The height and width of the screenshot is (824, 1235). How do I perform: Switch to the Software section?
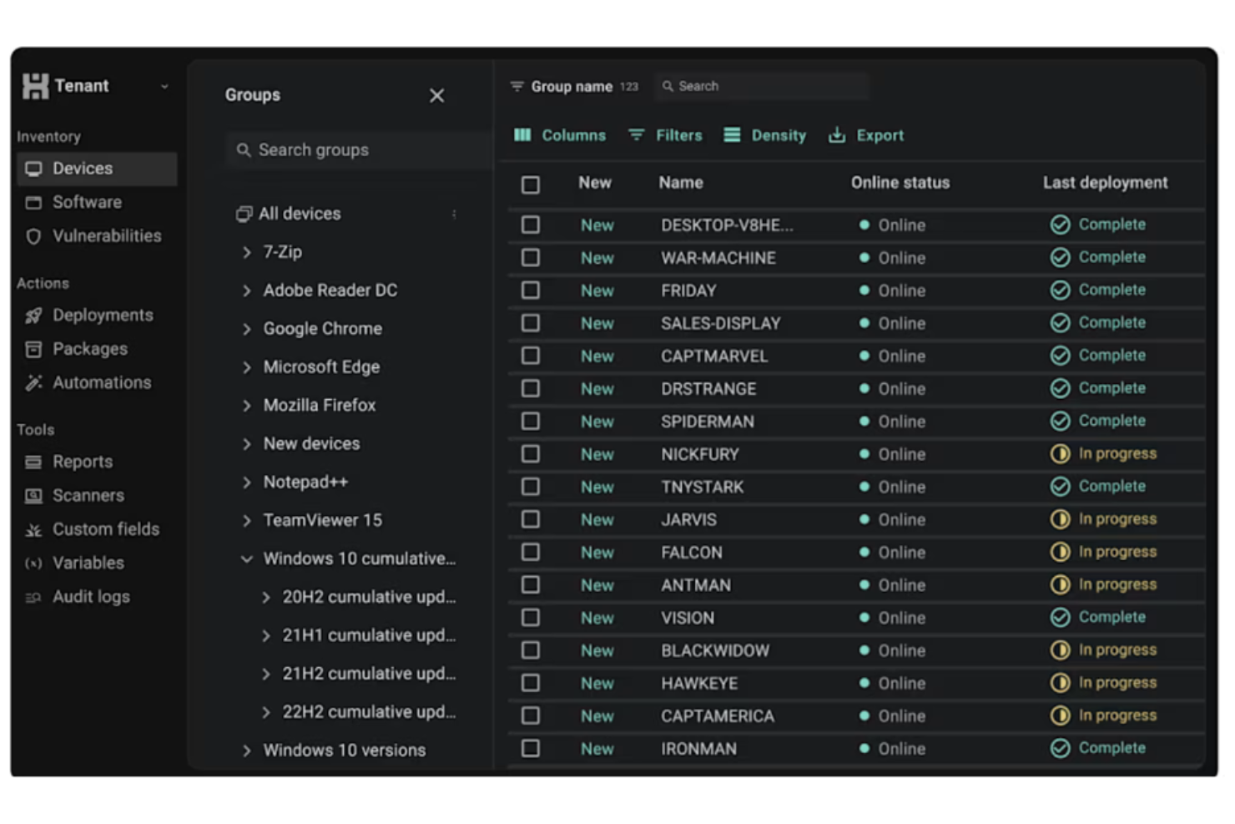(x=86, y=202)
